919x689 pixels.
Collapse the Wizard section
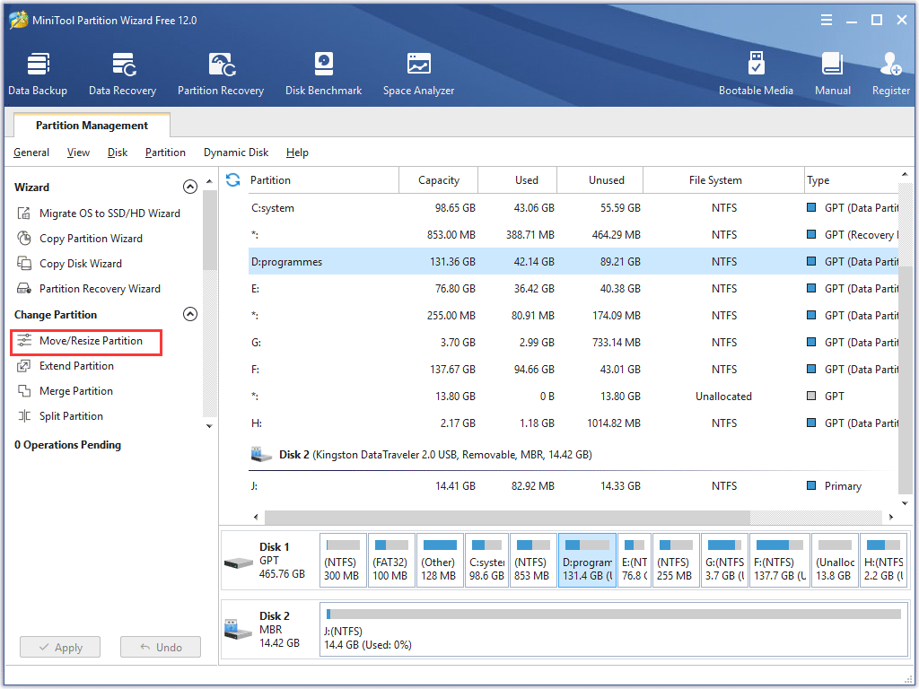point(190,187)
